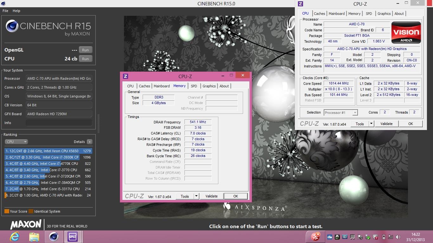433x243 pixels.
Task: Click the security shield tray icon
Action: pos(375,237)
